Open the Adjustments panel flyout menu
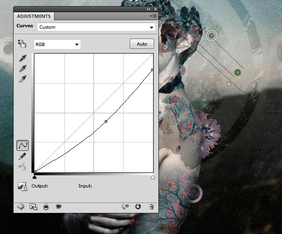Image resolution: width=282 pixels, height=234 pixels. coord(153,16)
